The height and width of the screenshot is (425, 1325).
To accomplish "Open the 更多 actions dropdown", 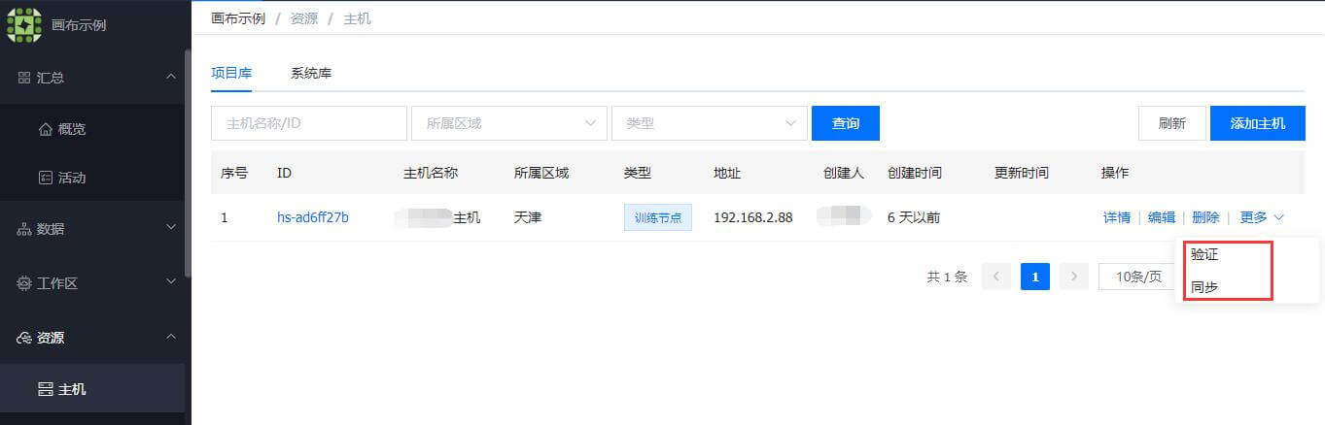I will coord(1262,217).
